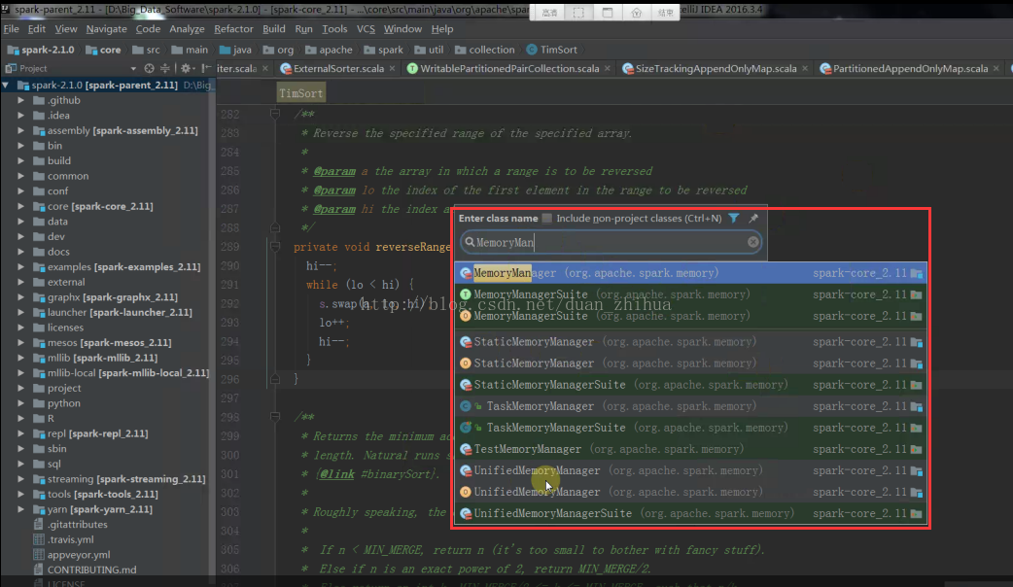Image resolution: width=1013 pixels, height=587 pixels.
Task: Open the Refactor menu
Action: point(233,29)
